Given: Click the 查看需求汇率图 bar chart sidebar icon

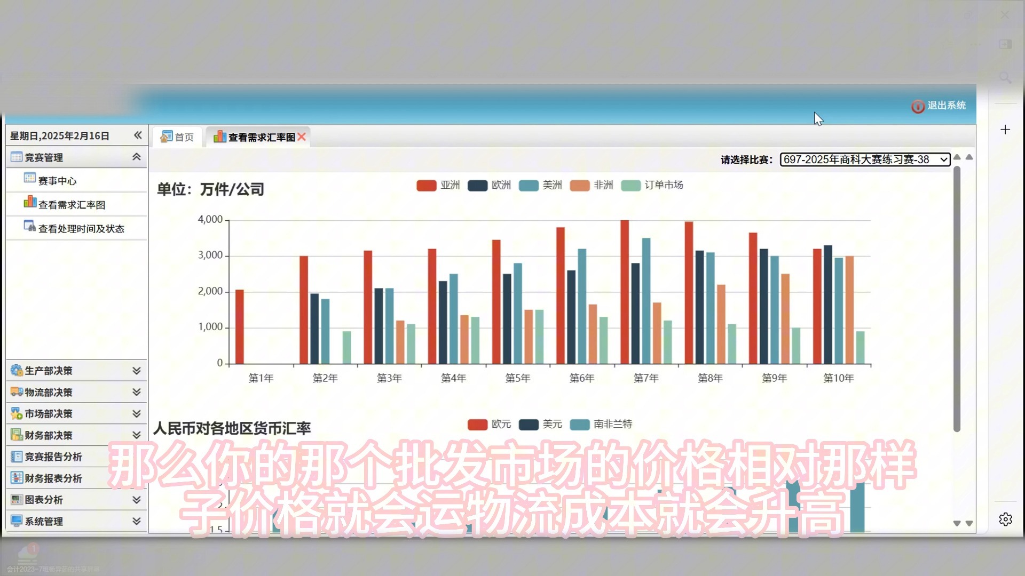Looking at the screenshot, I should [30, 202].
